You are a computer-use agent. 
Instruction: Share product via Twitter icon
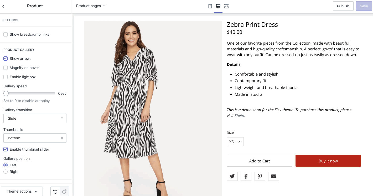(232, 176)
